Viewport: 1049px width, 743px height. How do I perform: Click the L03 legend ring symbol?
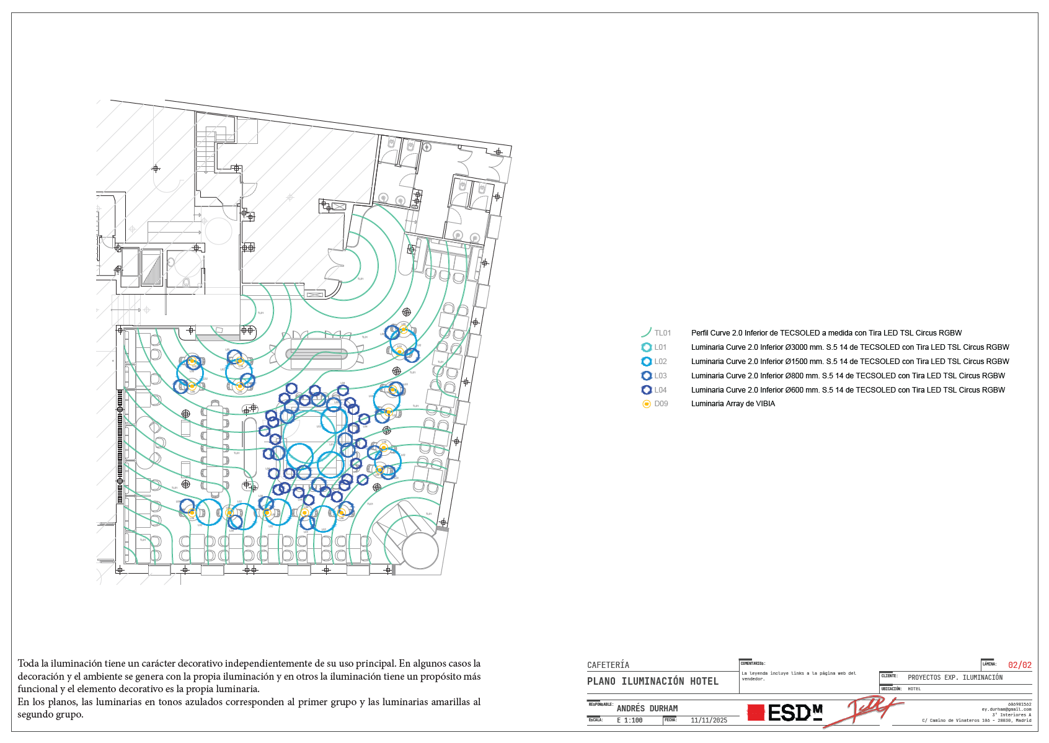pyautogui.click(x=646, y=376)
